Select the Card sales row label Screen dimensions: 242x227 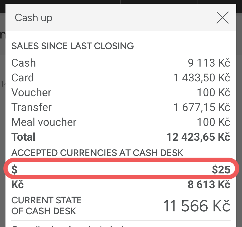point(23,78)
